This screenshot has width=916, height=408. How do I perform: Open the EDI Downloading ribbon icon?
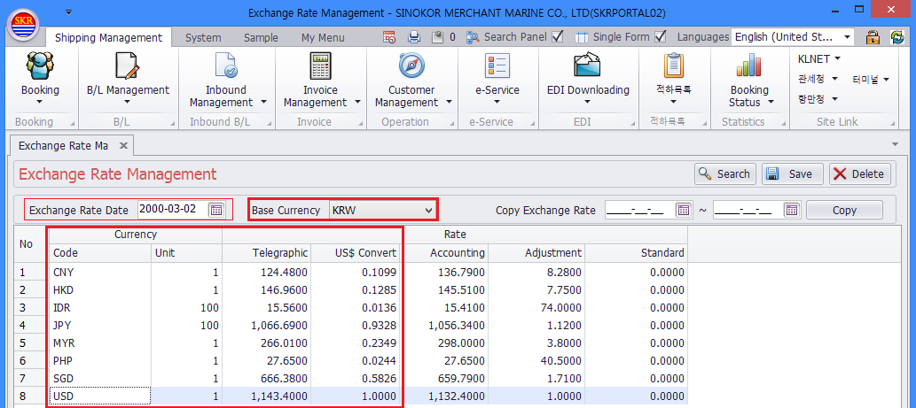(x=587, y=65)
